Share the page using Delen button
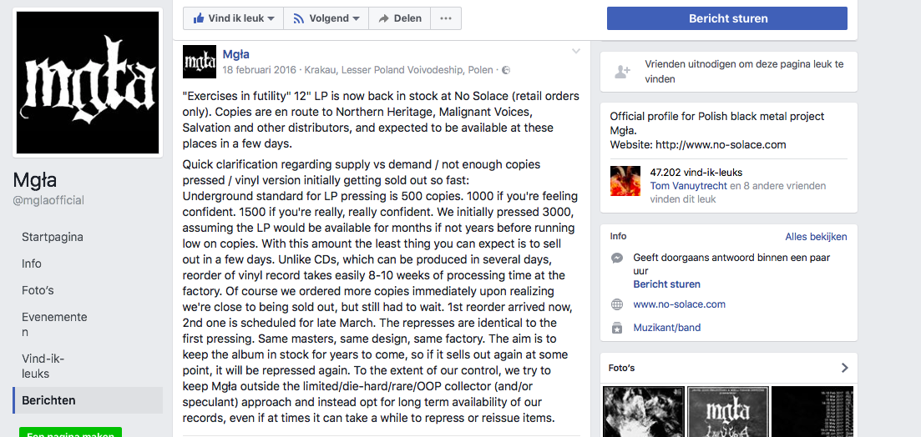Image resolution: width=921 pixels, height=437 pixels. tap(399, 18)
